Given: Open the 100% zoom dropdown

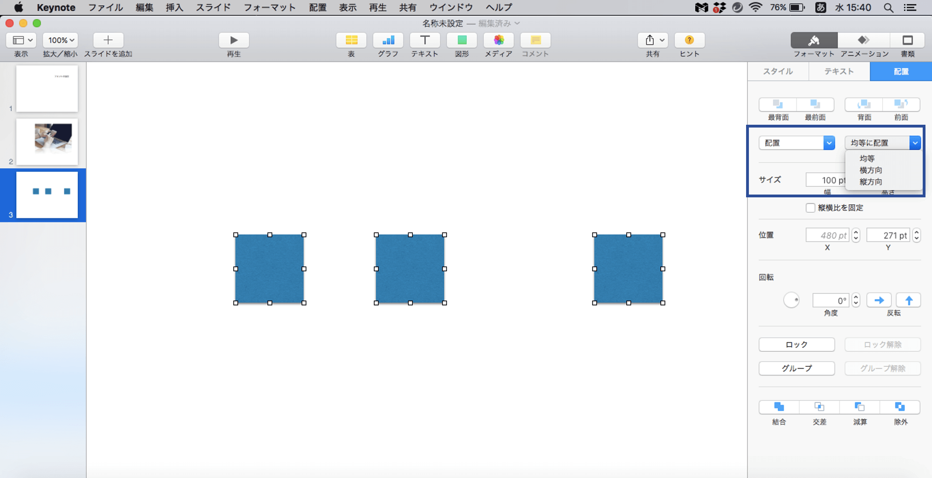Looking at the screenshot, I should [x=61, y=40].
